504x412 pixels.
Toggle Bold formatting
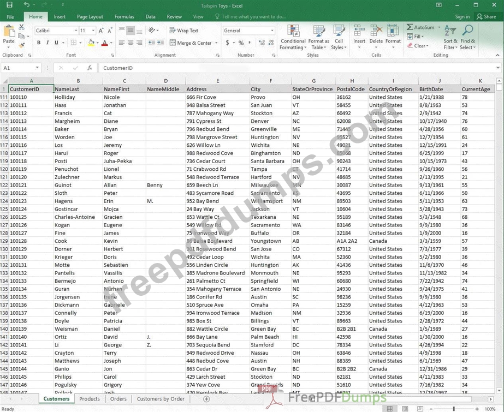(x=39, y=43)
